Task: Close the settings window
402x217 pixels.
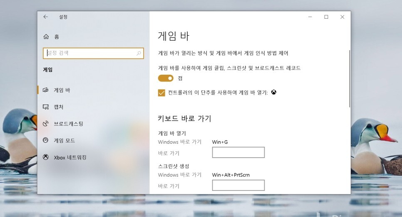Action: pos(342,17)
